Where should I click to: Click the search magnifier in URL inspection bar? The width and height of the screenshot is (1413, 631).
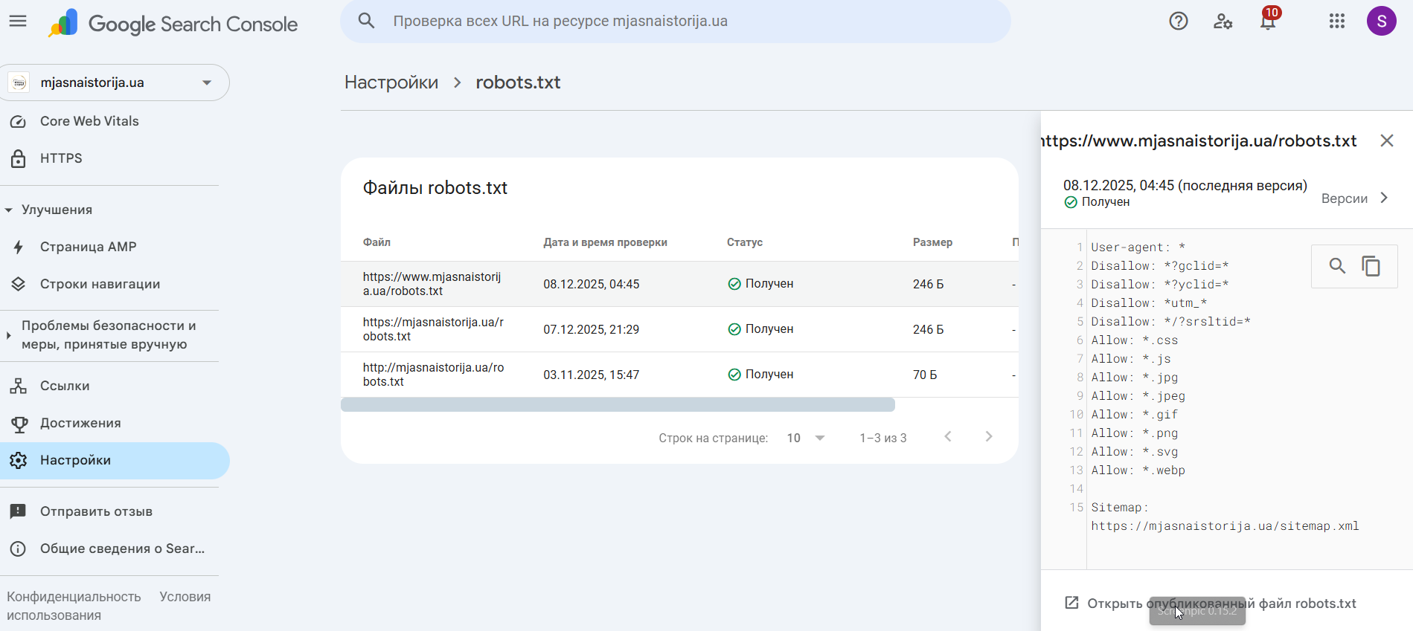366,21
